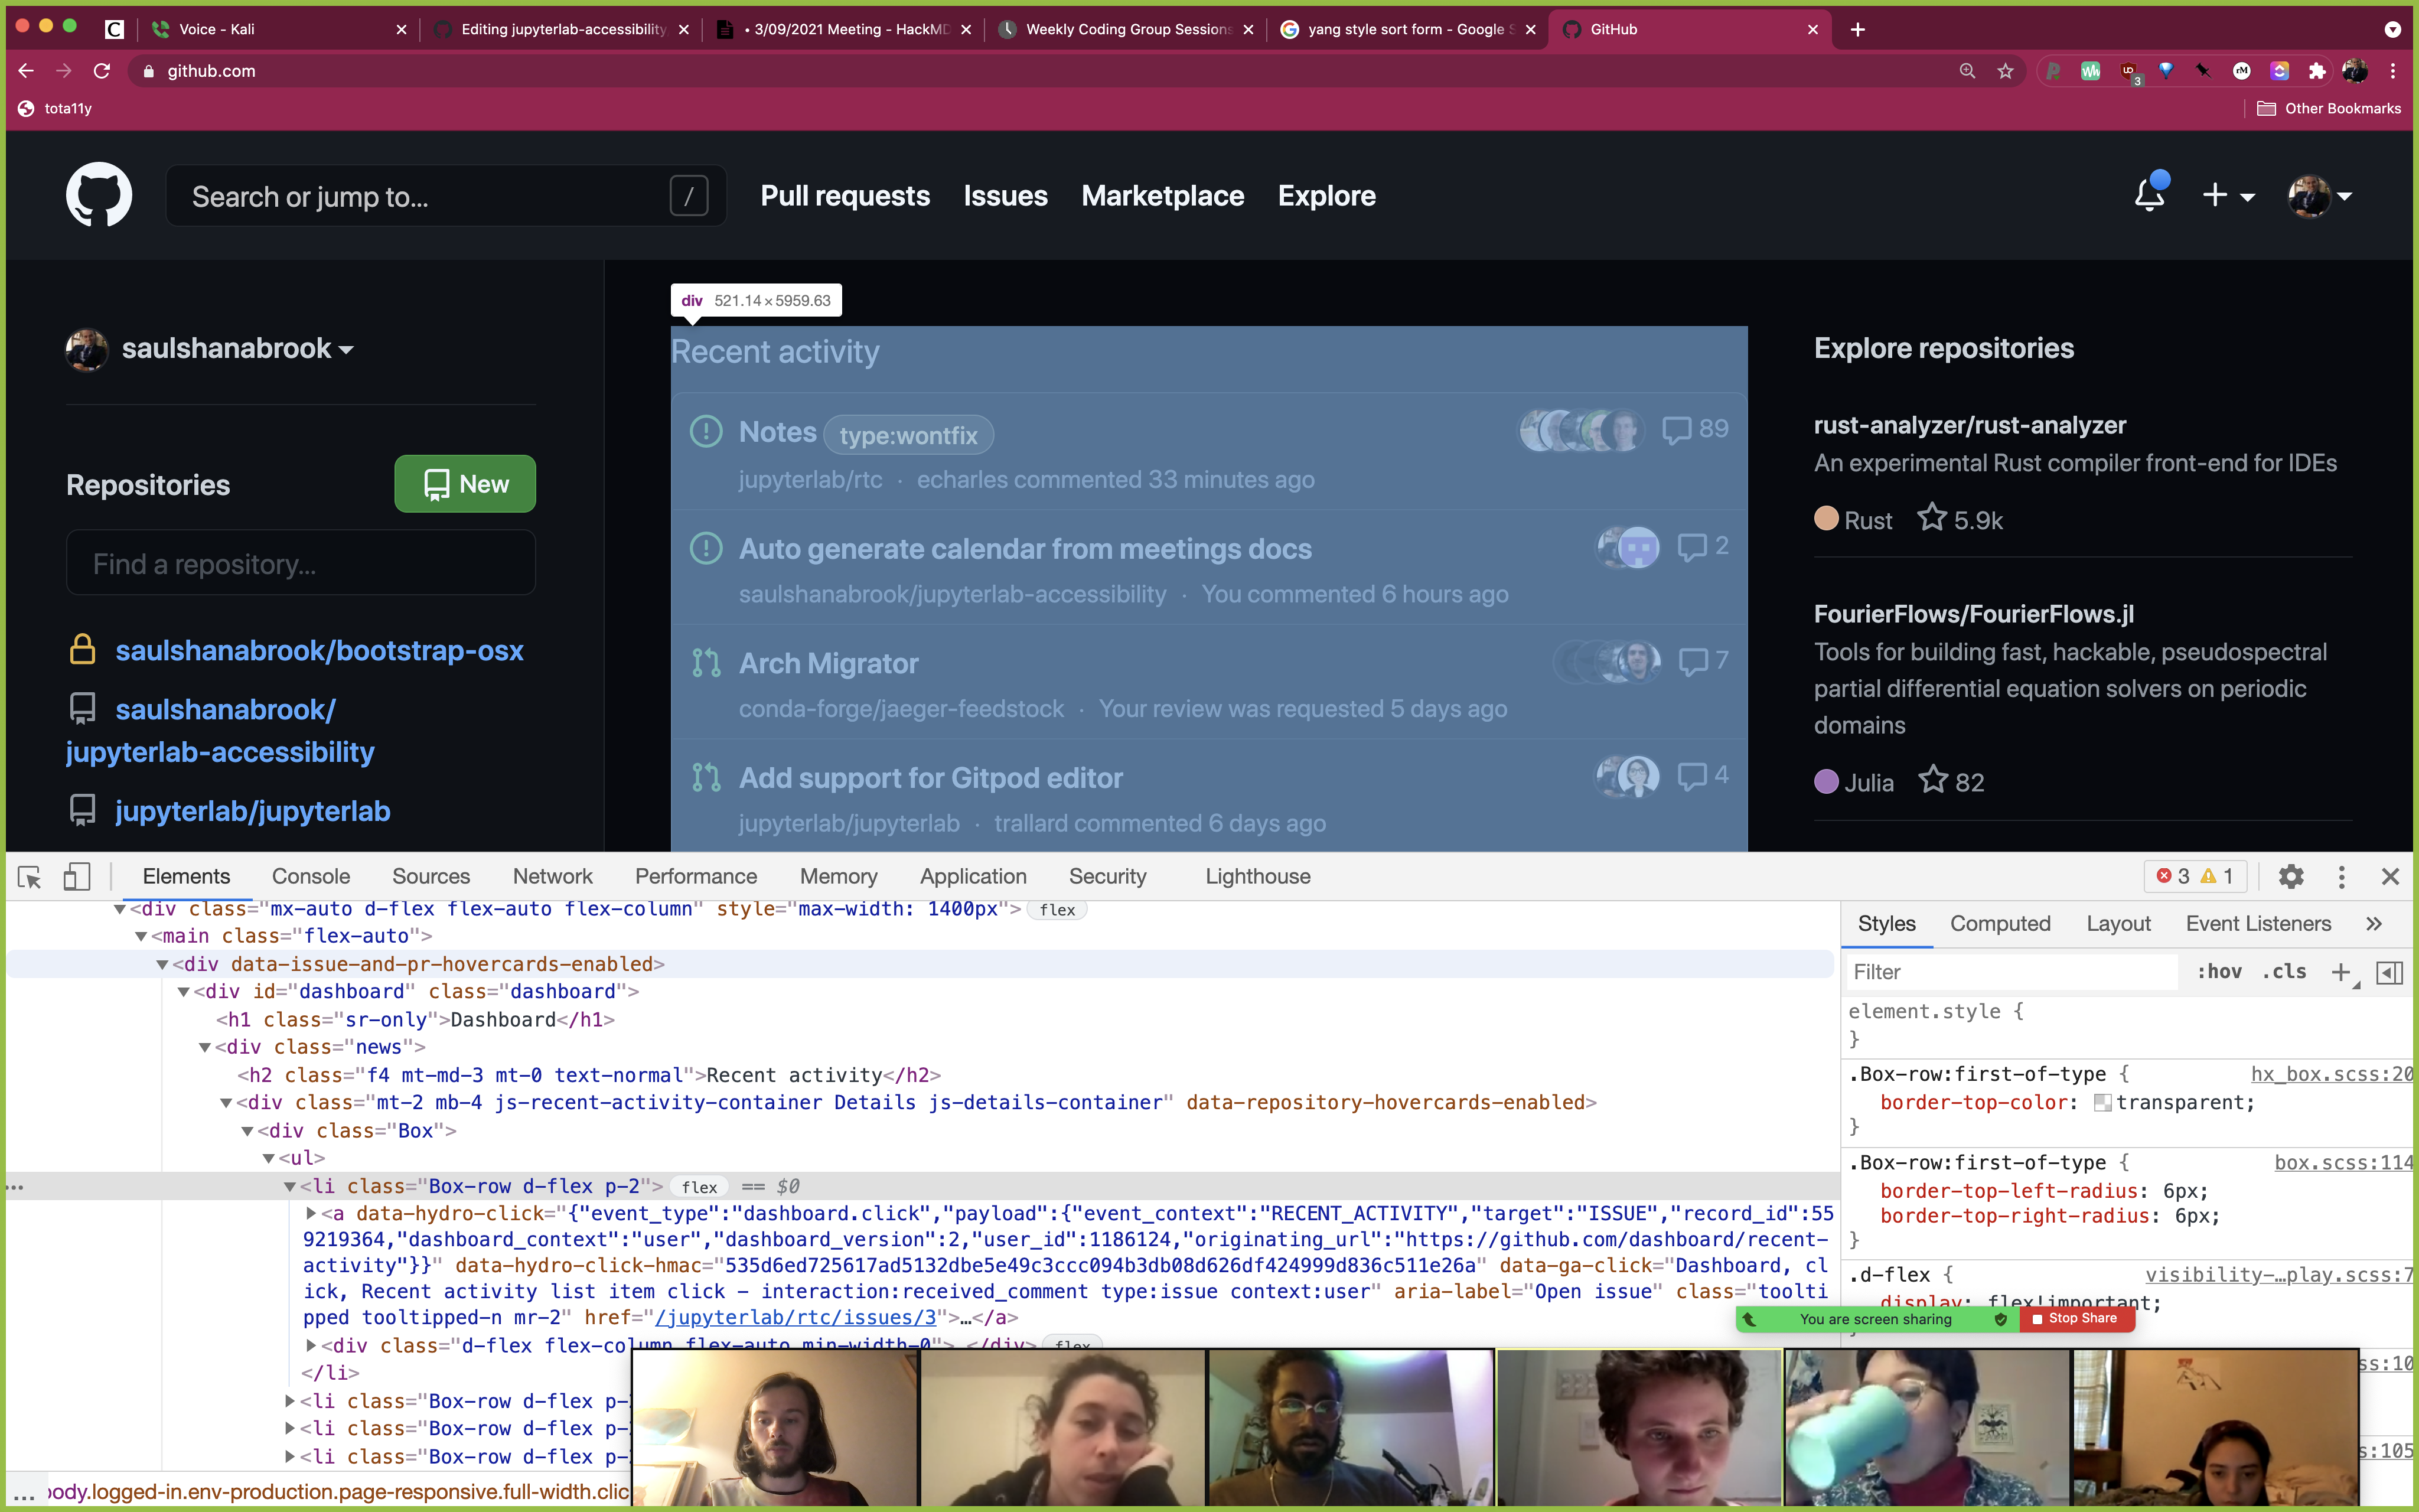Bookmark the page with the star icon

2005,71
